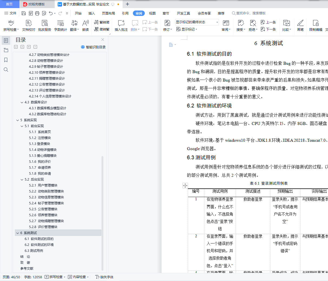Open the chapter navigation icon in left sidebar

coord(6,50)
